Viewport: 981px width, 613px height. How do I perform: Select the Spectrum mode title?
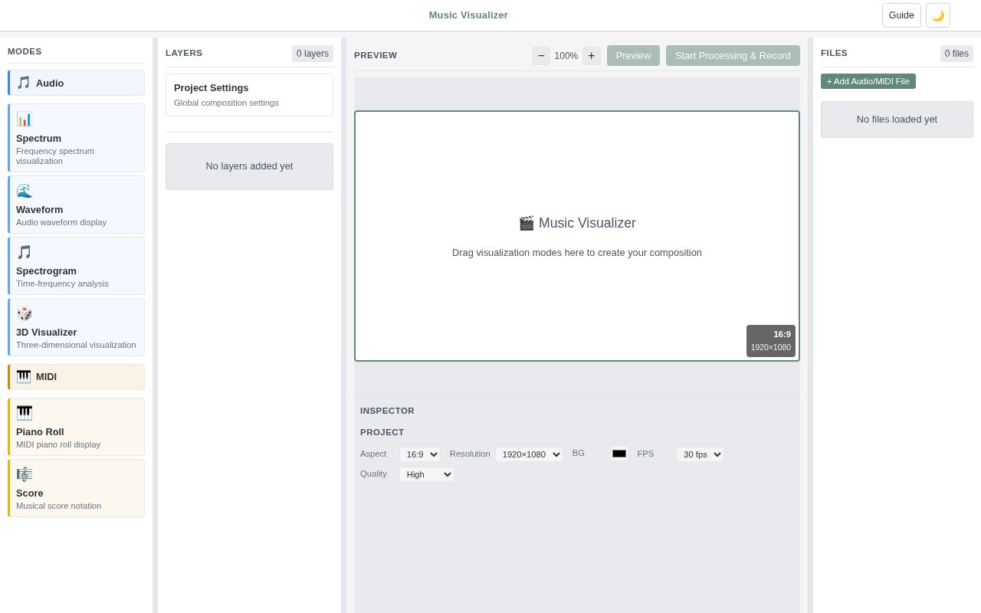[x=38, y=139]
